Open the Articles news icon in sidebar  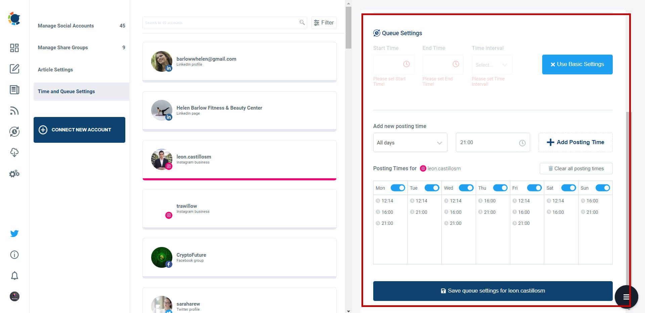pyautogui.click(x=14, y=90)
